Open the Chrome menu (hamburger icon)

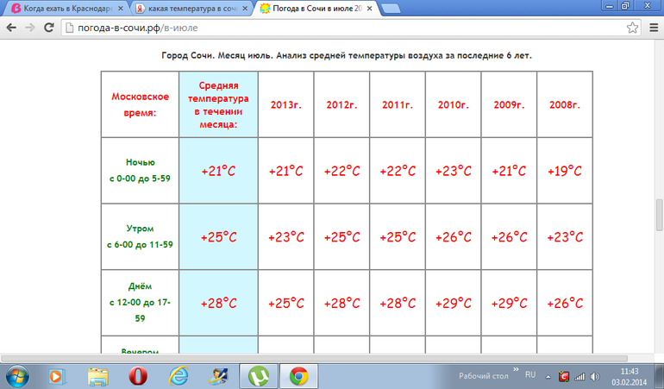tap(651, 27)
